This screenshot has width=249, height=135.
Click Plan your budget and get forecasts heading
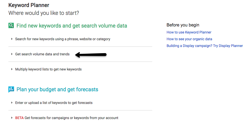[57, 89]
